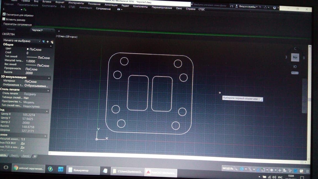Image resolution: width=318 pixels, height=179 pixels.
Task: Click the user sign-in icon
Action: (237, 6)
